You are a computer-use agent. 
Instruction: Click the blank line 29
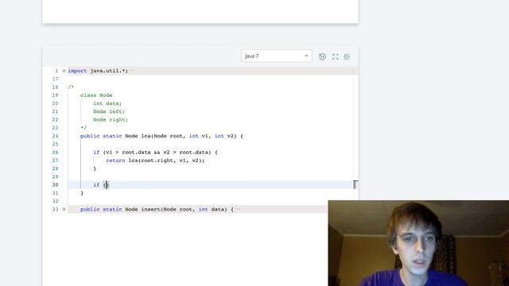(x=210, y=176)
